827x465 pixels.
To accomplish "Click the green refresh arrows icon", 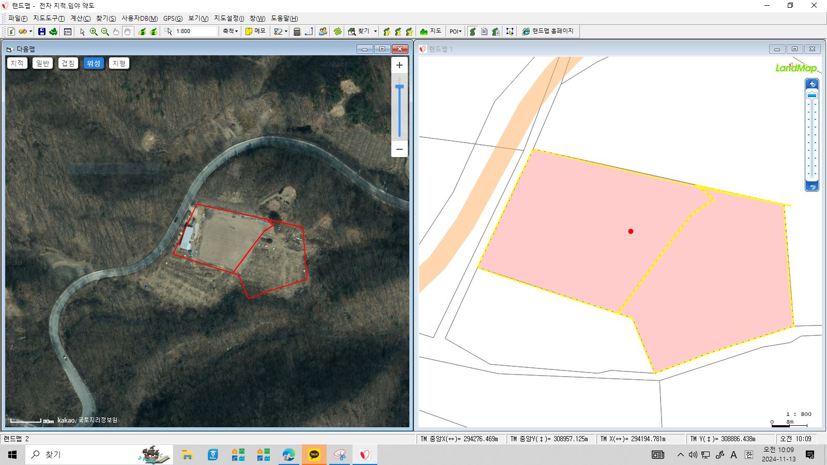I will [338, 32].
